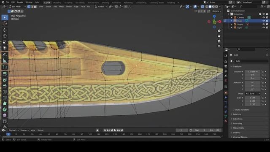Toggle the camera view icon
Screen dimensions: 270x152
(219, 41)
